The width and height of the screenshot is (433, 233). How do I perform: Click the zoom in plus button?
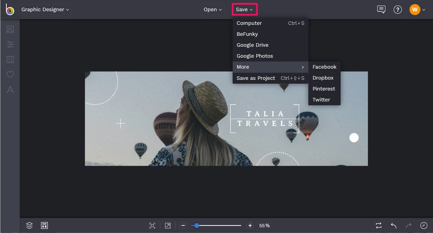[x=250, y=225]
